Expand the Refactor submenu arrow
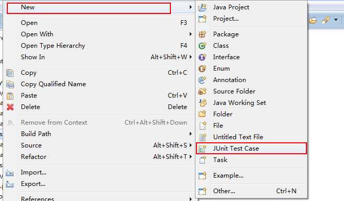The image size is (344, 201). coord(190,157)
